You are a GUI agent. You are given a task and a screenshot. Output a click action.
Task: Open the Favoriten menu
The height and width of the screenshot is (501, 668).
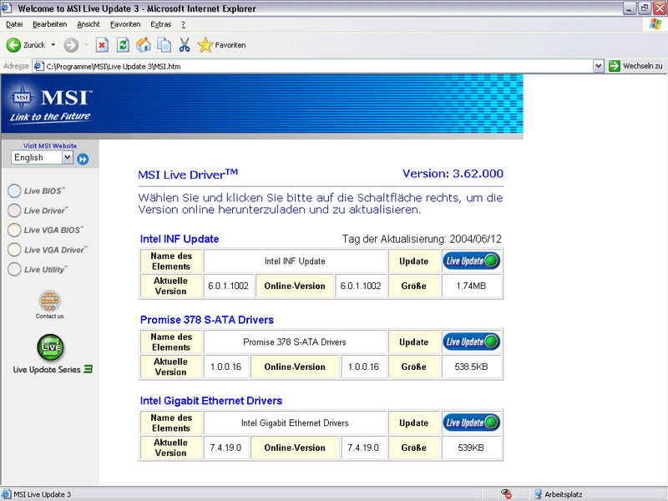pos(125,24)
